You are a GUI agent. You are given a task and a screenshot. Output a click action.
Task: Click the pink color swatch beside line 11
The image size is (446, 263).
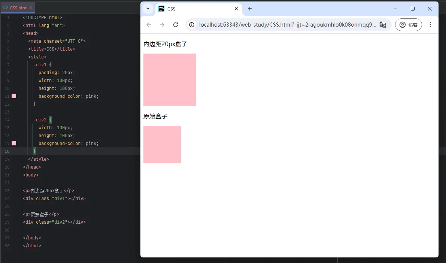click(x=14, y=96)
